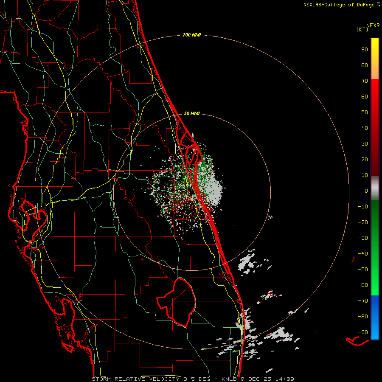Click the -70 value on velocity scale
This screenshot has height=382, width=382.
coord(363,301)
